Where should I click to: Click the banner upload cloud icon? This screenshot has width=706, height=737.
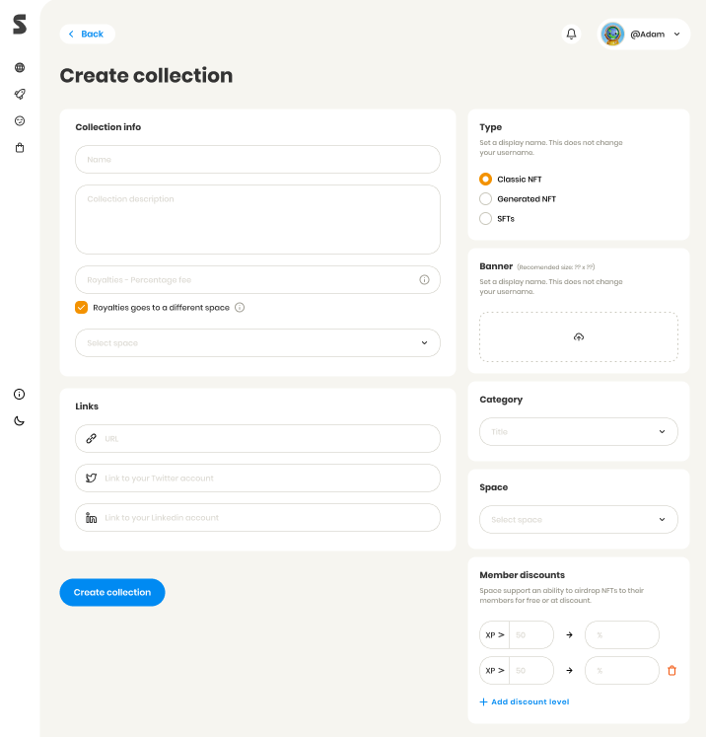pos(579,337)
